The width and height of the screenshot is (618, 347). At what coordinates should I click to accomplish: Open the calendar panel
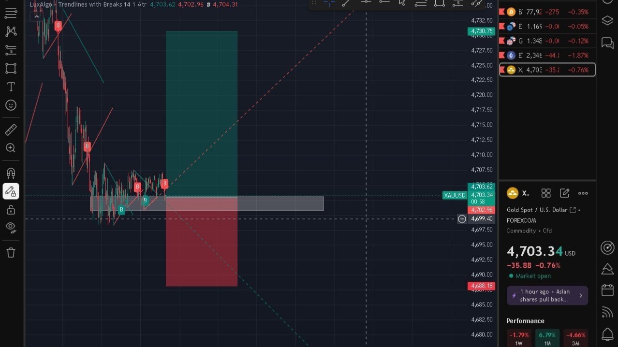(607, 290)
